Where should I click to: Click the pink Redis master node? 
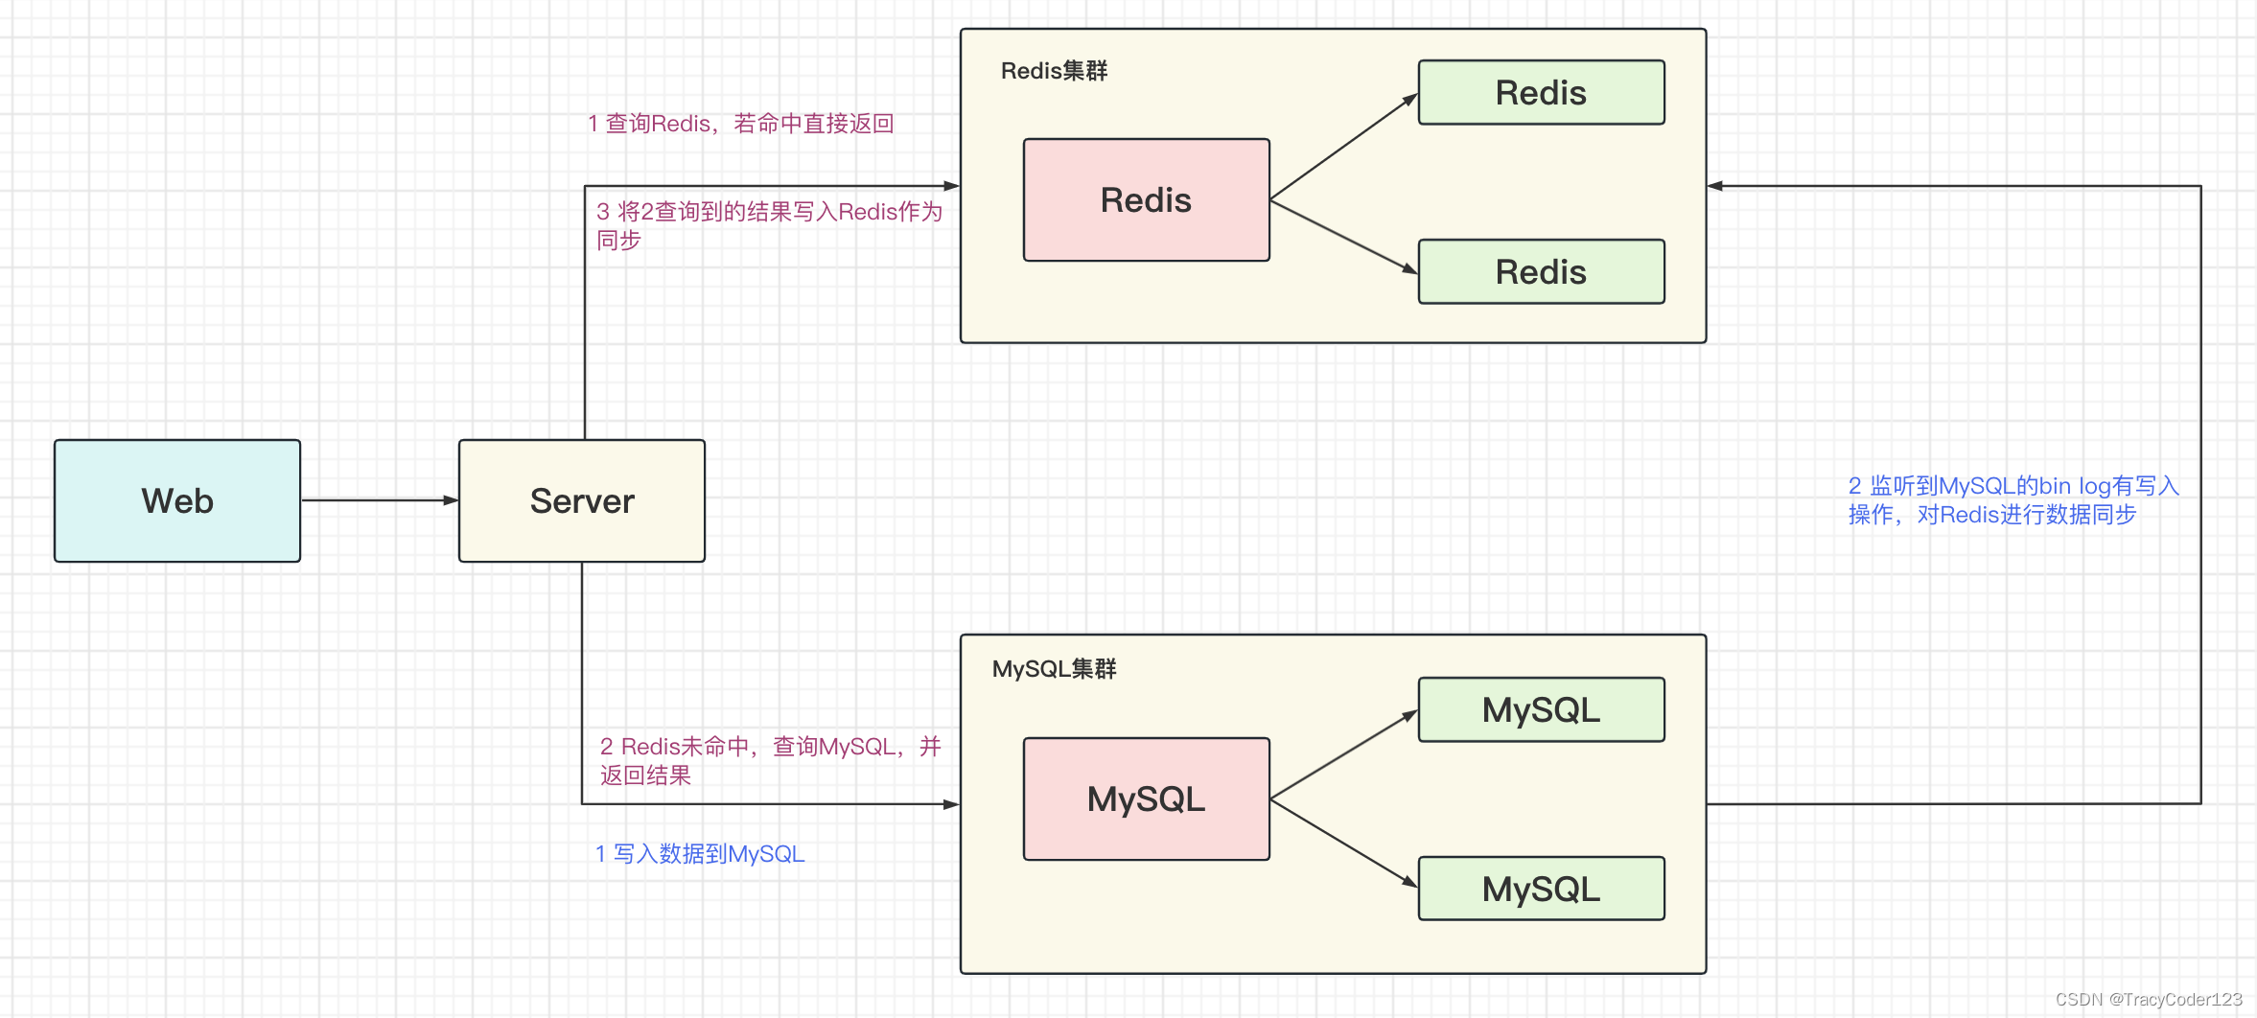point(1147,199)
